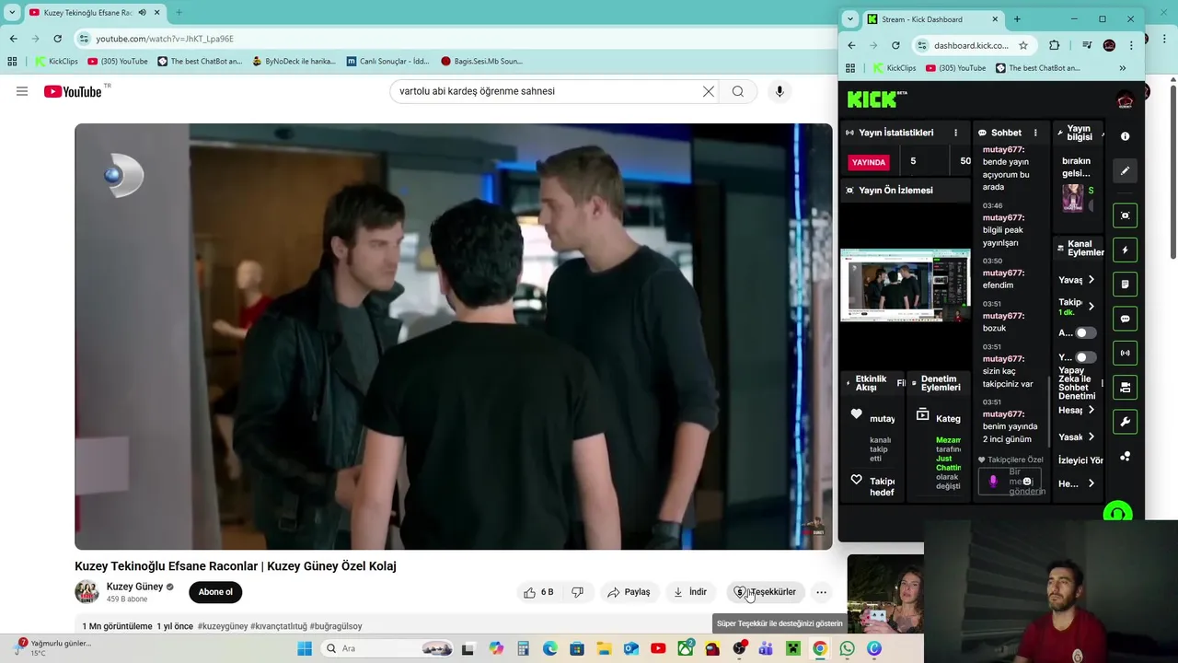Viewport: 1178px width, 663px height.
Task: Open Calculator from the taskbar
Action: [x=523, y=648]
